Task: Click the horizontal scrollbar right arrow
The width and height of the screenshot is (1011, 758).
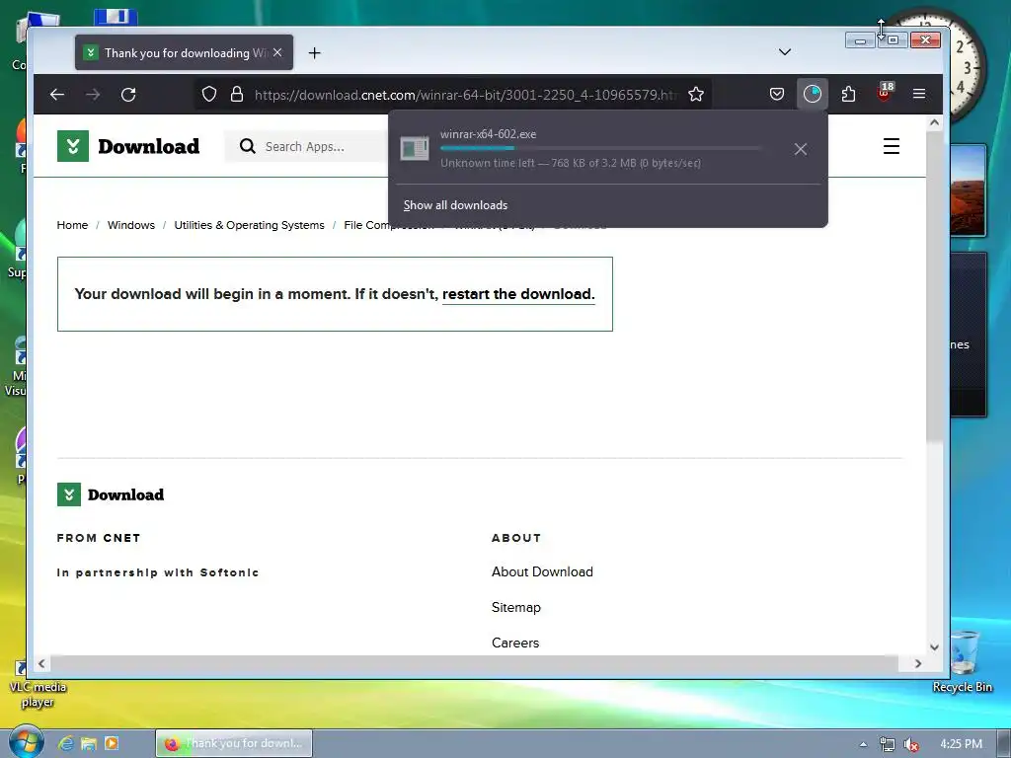Action: 918,663
